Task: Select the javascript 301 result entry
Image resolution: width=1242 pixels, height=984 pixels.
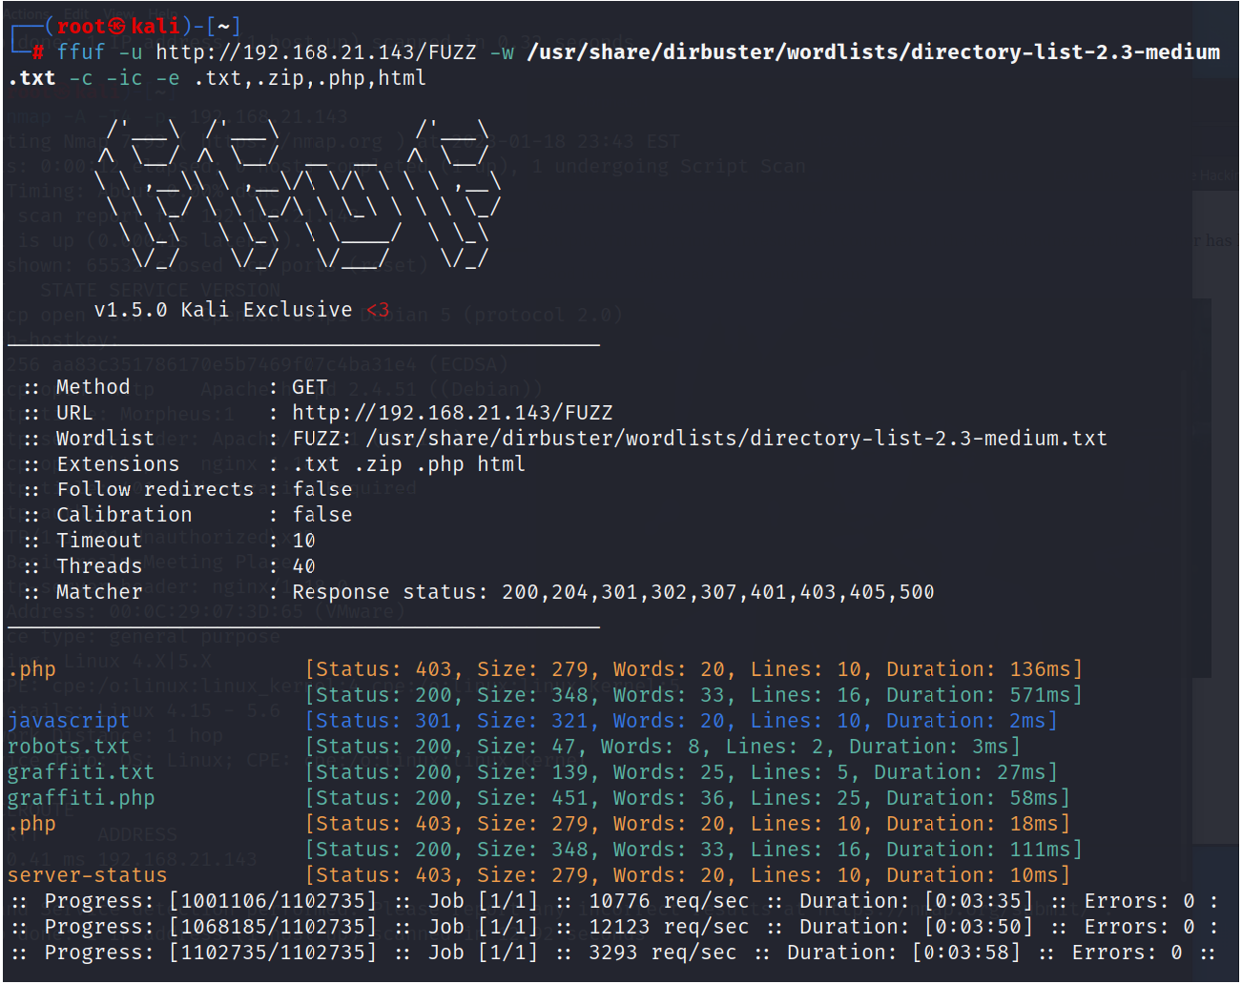Action: tap(69, 720)
